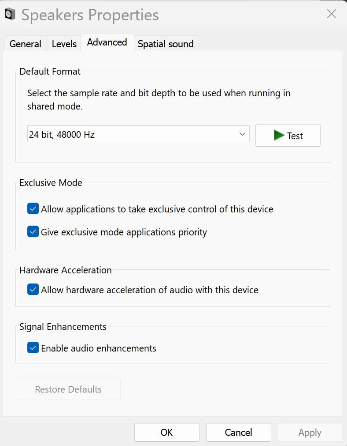The image size is (347, 446).
Task: Confirm with the OK button
Action: click(167, 432)
